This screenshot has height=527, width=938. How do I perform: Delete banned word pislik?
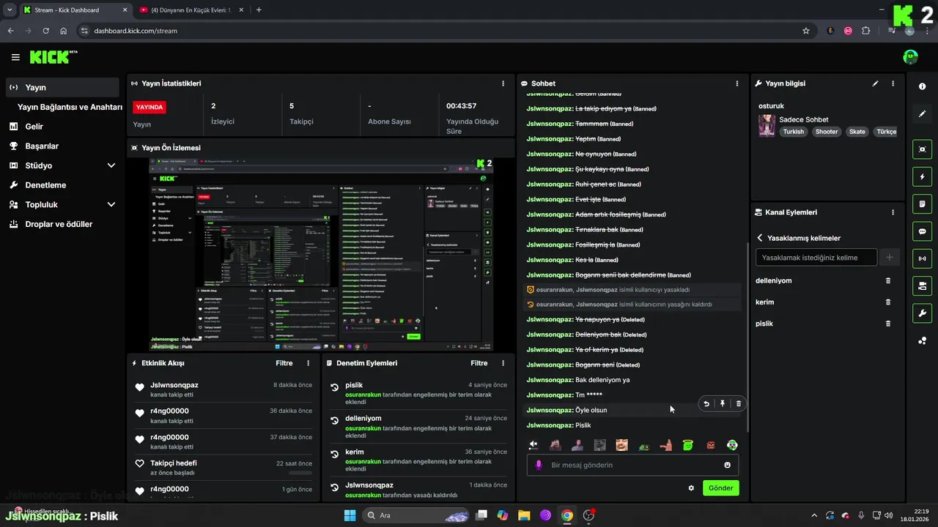point(888,324)
